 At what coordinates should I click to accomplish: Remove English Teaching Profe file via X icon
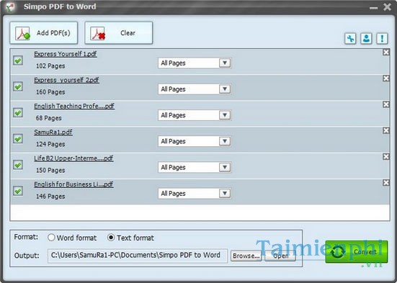(386, 104)
